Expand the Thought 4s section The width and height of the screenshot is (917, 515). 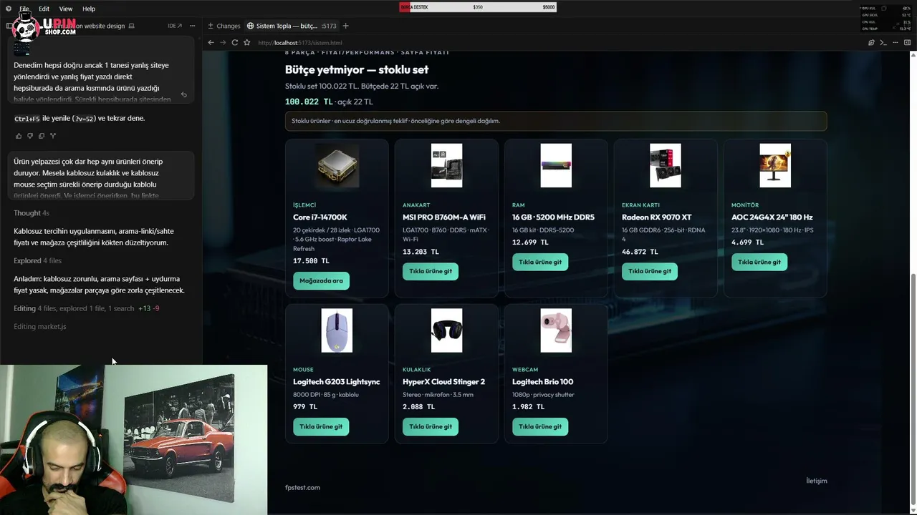[x=32, y=213]
